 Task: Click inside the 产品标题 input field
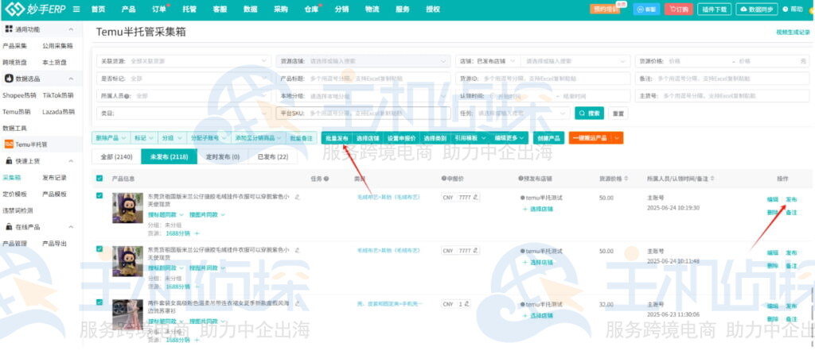click(363, 79)
